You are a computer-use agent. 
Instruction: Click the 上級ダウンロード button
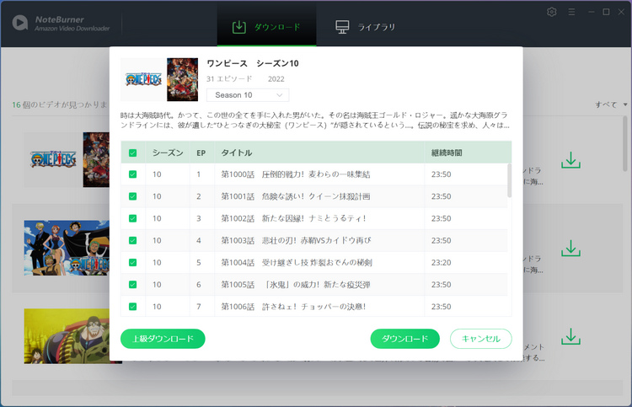coord(163,339)
